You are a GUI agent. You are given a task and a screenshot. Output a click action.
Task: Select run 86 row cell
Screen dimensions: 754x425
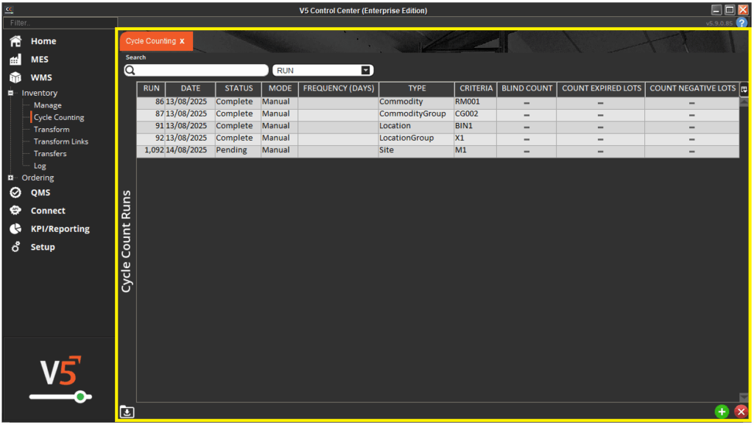151,102
